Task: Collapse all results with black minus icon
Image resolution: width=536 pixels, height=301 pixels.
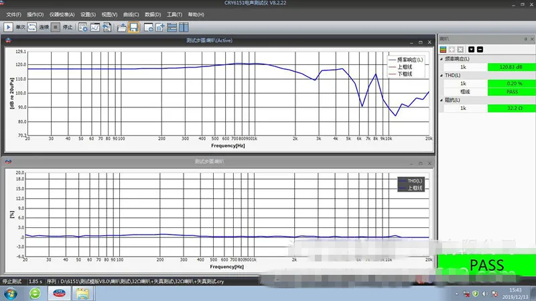Action: [480, 50]
